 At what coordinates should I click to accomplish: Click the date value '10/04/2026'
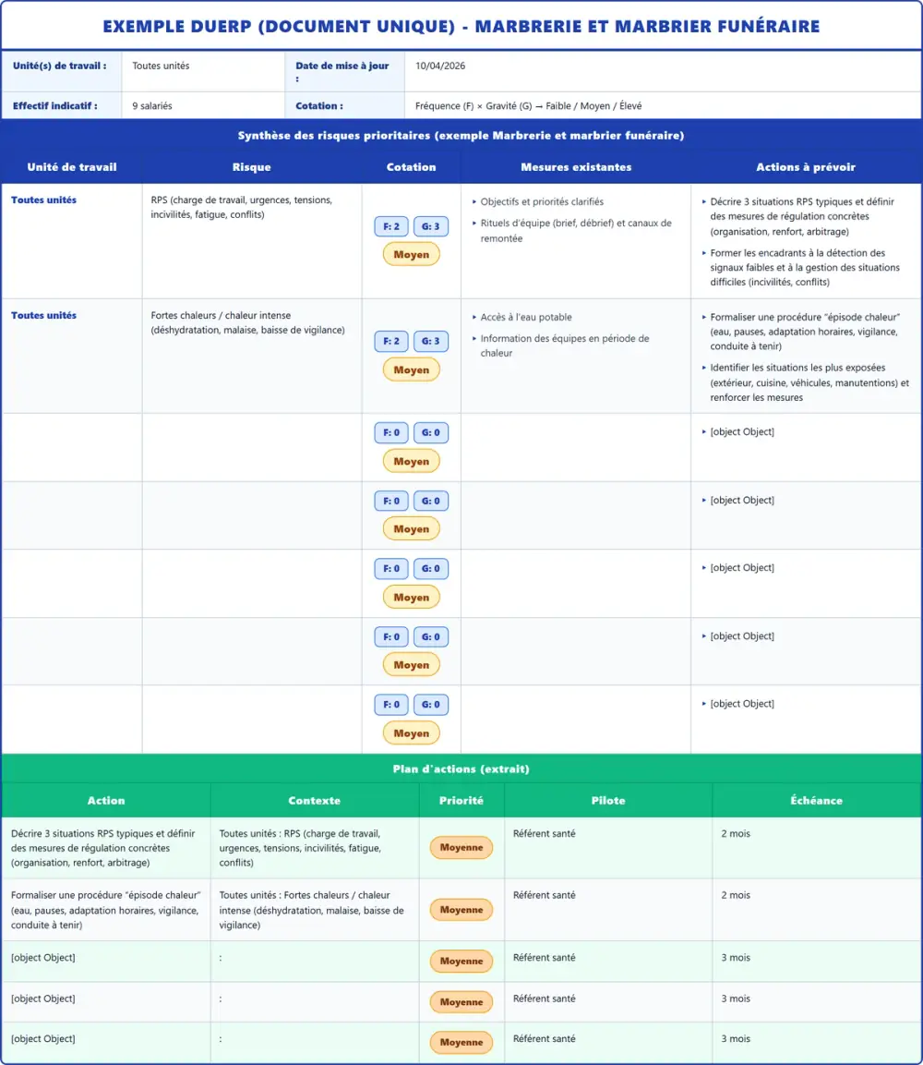pos(440,66)
